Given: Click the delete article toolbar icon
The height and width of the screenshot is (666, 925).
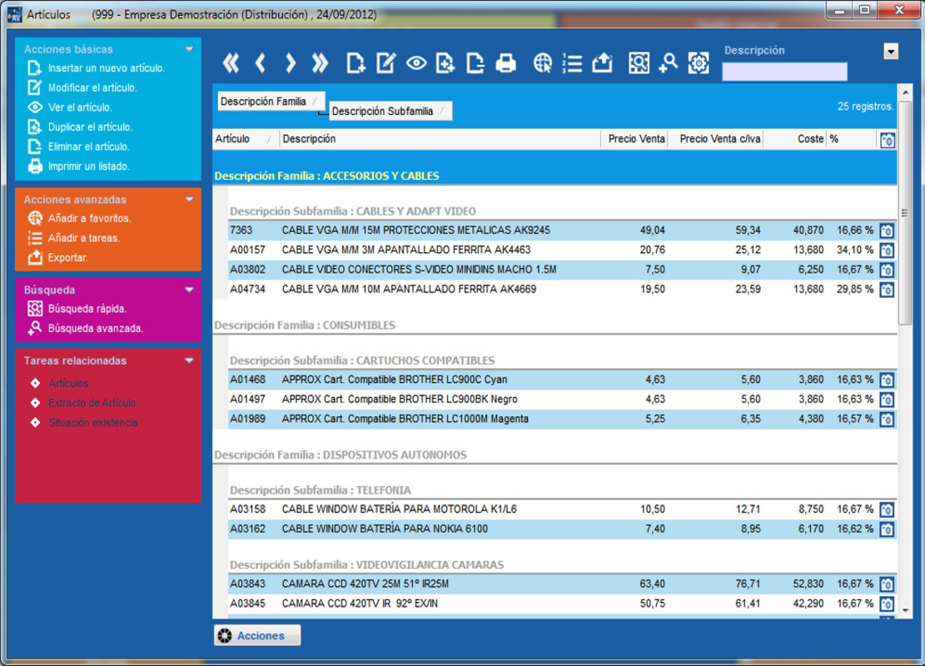Looking at the screenshot, I should coord(475,62).
